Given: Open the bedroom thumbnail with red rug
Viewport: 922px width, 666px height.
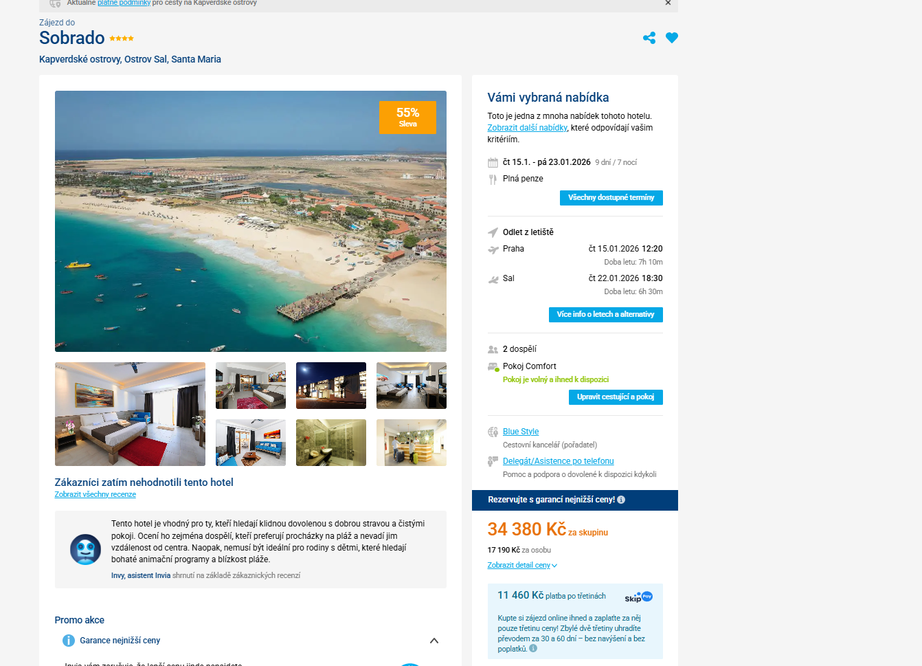Looking at the screenshot, I should pos(130,414).
